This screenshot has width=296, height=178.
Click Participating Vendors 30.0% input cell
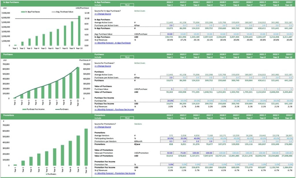point(167,138)
